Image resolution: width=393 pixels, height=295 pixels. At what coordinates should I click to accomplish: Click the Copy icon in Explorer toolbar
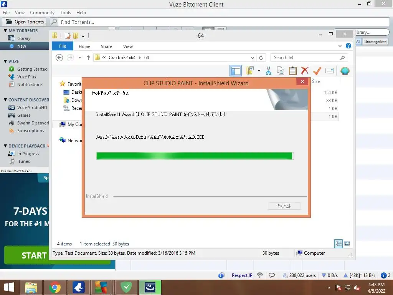click(281, 71)
